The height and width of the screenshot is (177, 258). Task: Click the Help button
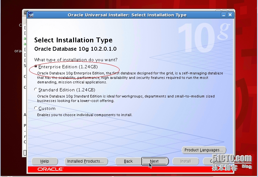click(45, 161)
